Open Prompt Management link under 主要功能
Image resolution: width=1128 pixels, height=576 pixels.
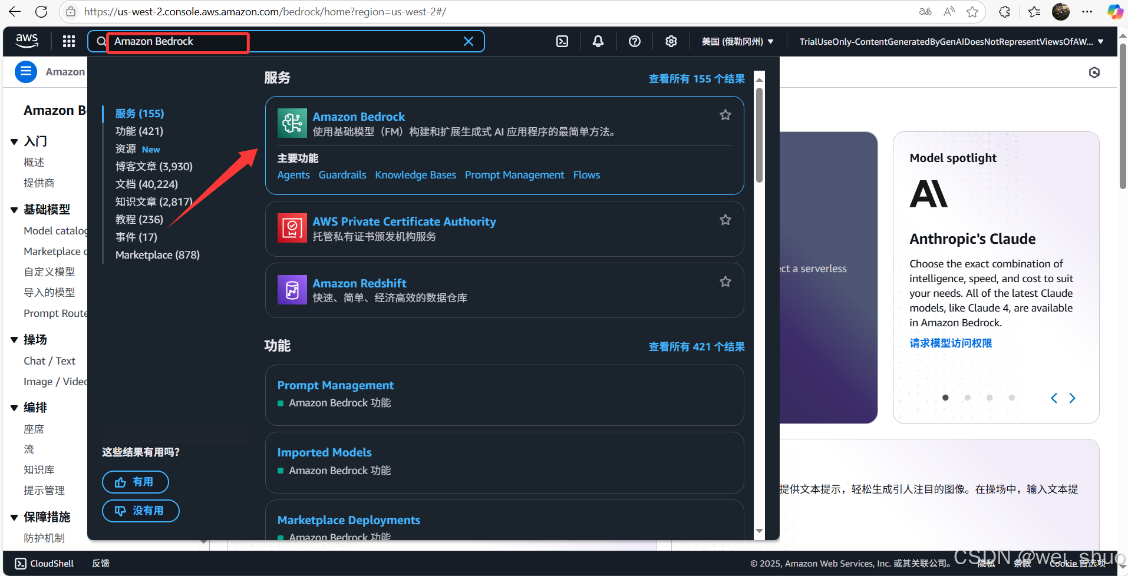514,175
